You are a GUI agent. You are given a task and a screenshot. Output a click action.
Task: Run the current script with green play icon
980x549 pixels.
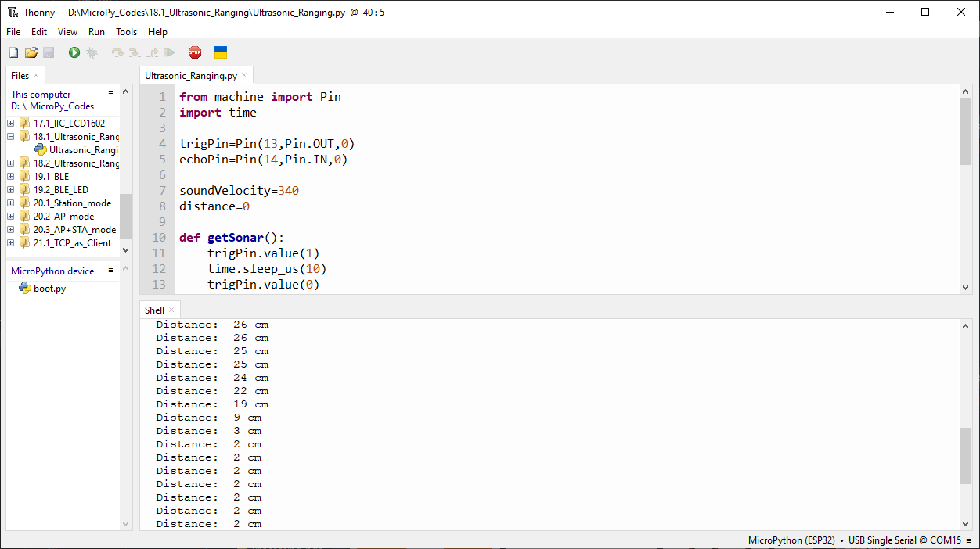pos(74,52)
